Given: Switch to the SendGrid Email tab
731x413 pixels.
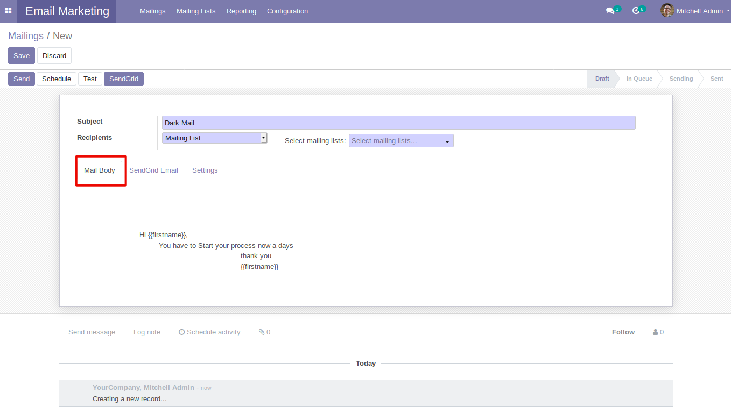Looking at the screenshot, I should pos(153,170).
